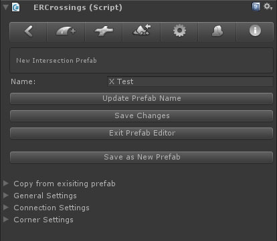The height and width of the screenshot is (241, 277).
Task: Click the Update Prefab Name button
Action: tap(141, 98)
